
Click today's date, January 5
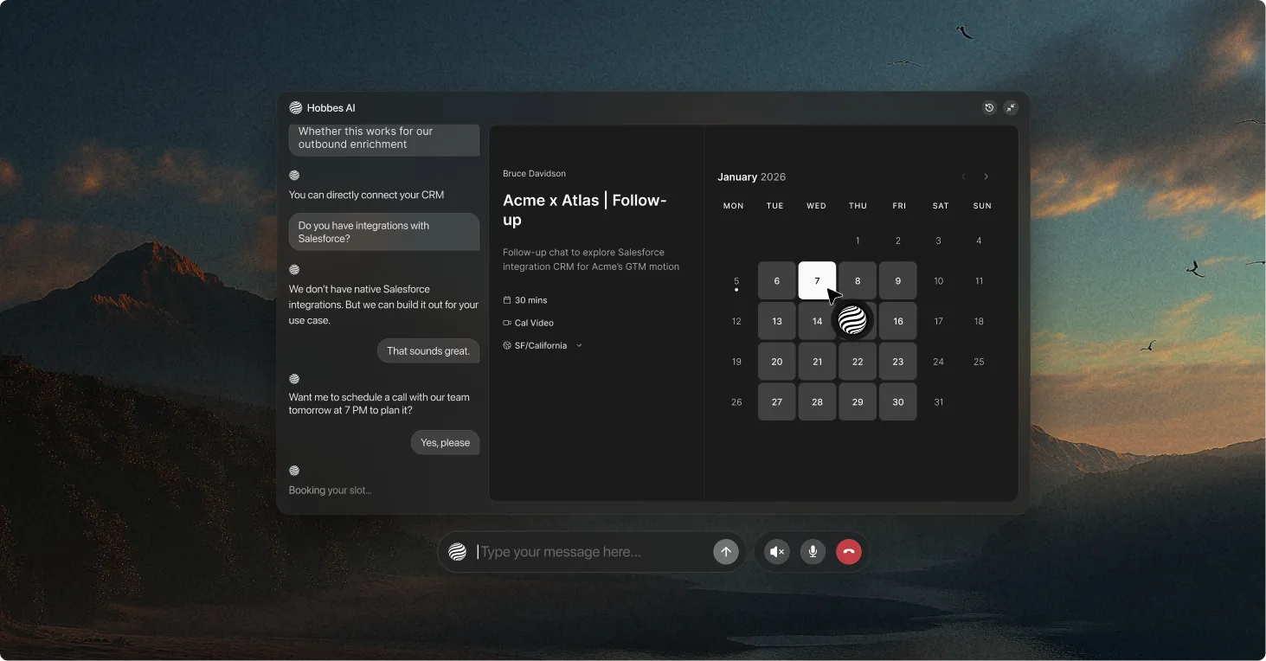(736, 281)
